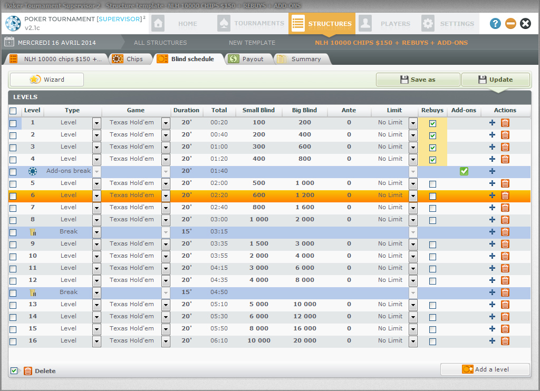Click the plus icon on level 3 row

(492, 147)
